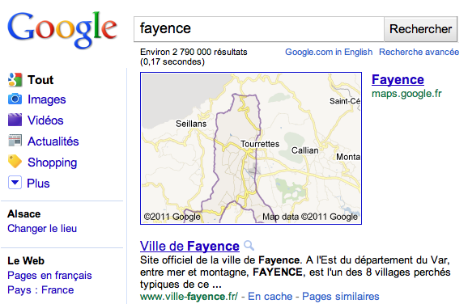This screenshot has width=468, height=304.
Task: Open En cache link
Action: (x=270, y=297)
